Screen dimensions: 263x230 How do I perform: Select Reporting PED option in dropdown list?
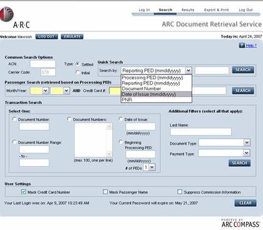[157, 83]
